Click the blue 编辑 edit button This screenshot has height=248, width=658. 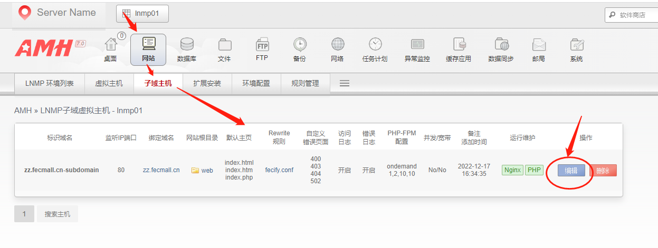pos(571,170)
